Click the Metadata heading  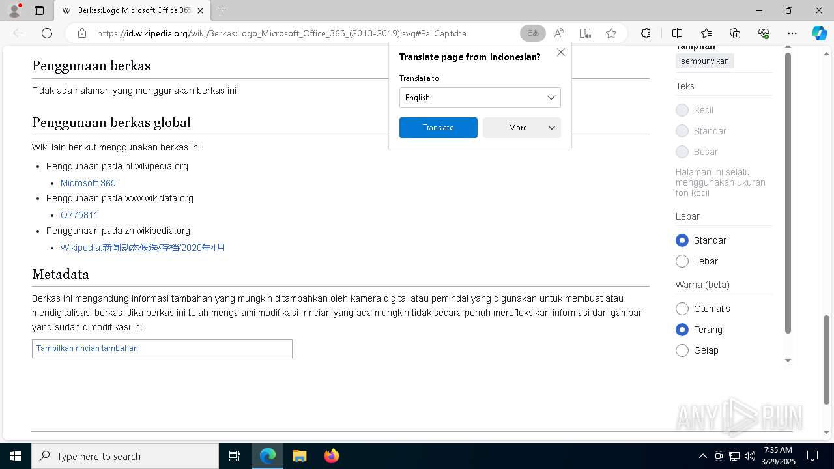pos(61,274)
